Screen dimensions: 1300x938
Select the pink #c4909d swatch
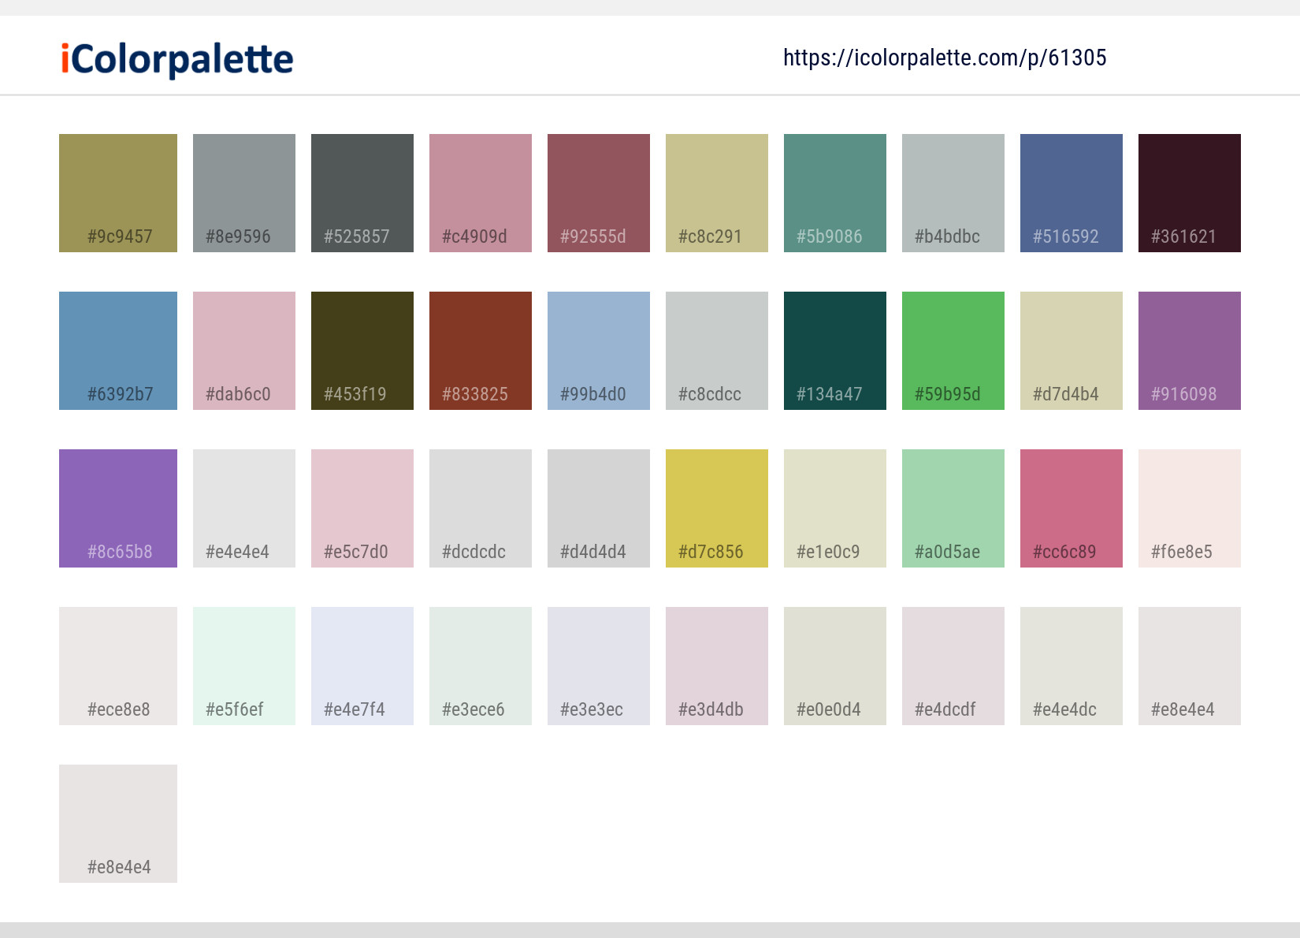coord(480,192)
